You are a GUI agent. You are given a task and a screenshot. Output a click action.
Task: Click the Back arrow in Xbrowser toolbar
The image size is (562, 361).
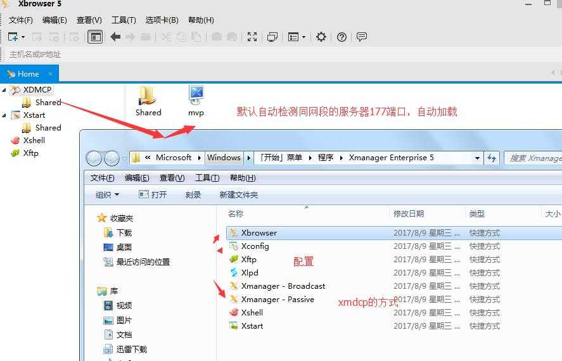point(115,37)
